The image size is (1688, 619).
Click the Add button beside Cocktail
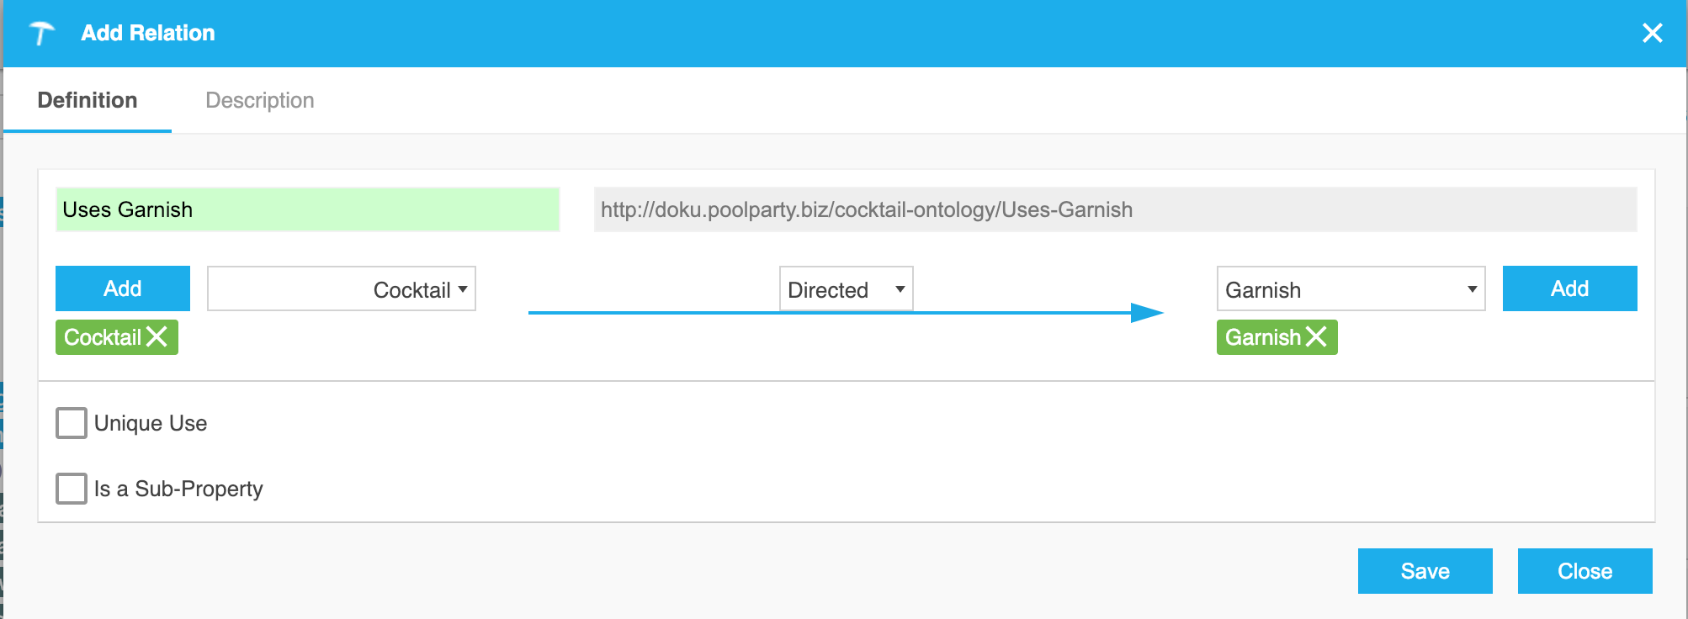tap(123, 288)
